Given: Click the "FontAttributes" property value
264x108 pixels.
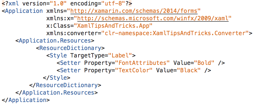Looking at the screenshot, I should point(142,63).
